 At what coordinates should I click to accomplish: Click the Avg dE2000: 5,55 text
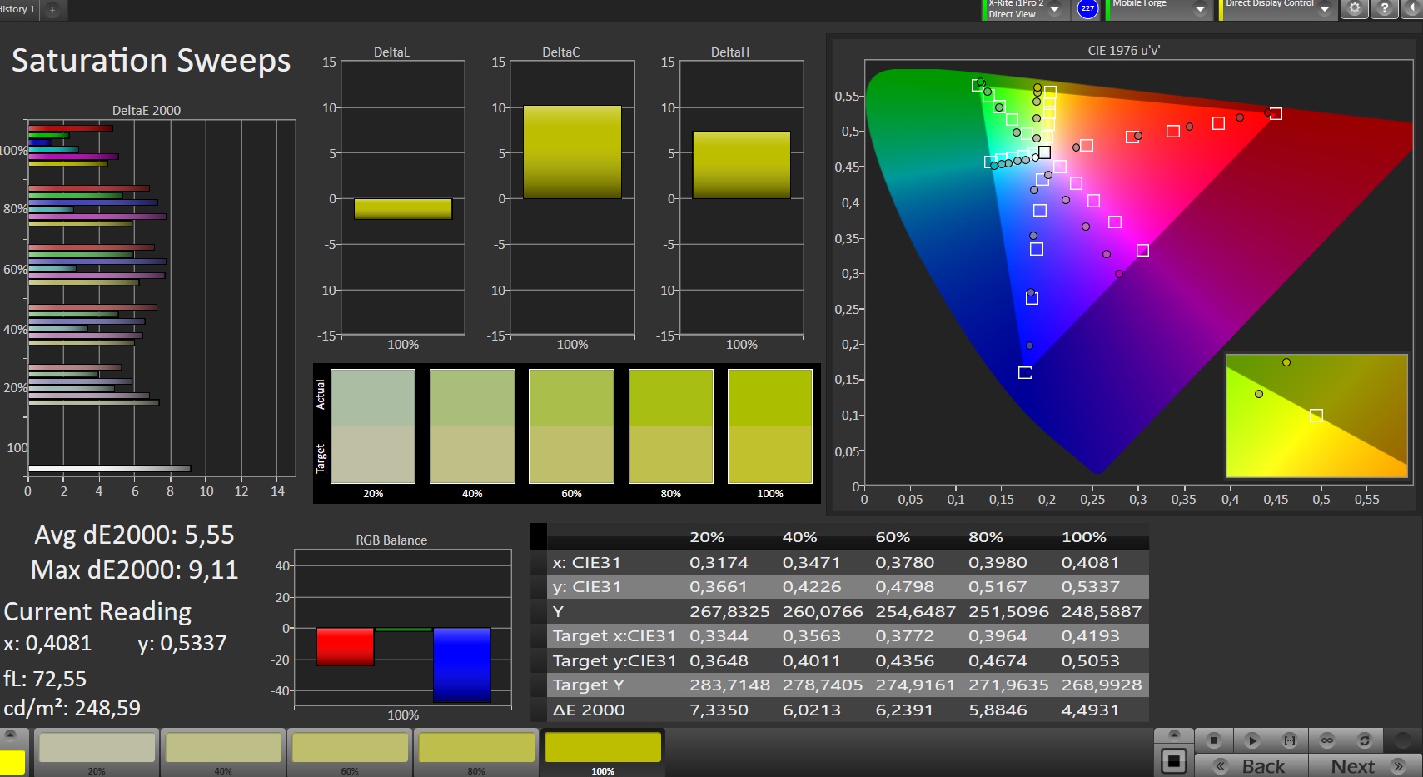tap(134, 535)
